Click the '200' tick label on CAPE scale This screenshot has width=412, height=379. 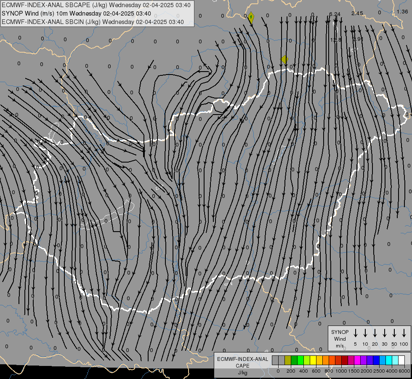291,371
